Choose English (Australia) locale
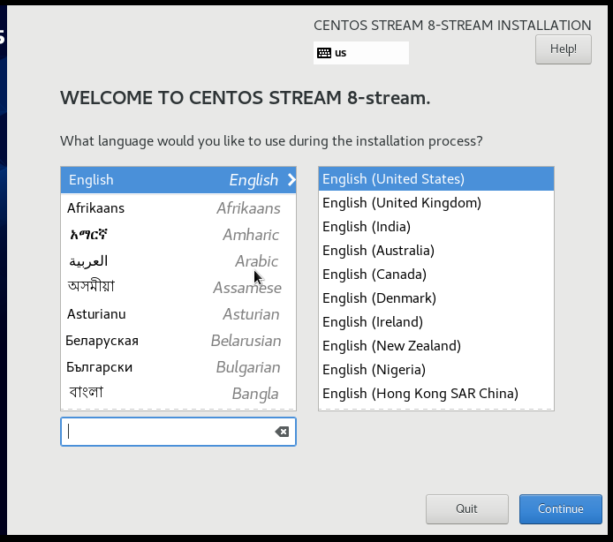Image resolution: width=613 pixels, height=542 pixels. (436, 251)
